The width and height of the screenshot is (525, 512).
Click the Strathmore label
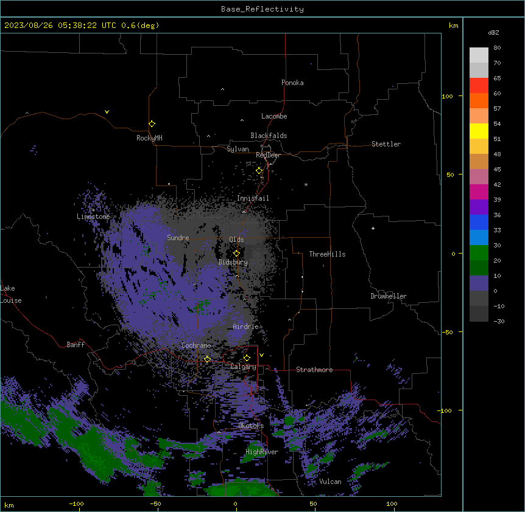click(x=314, y=370)
